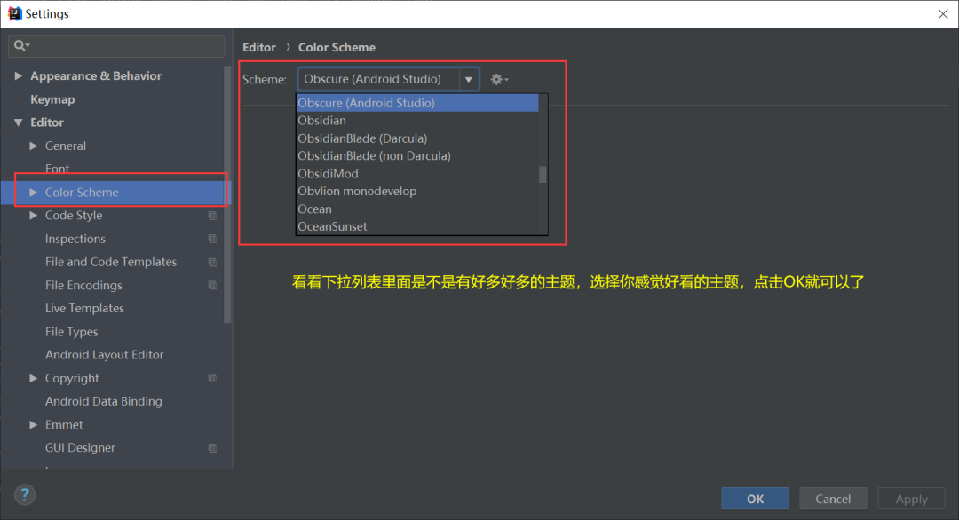Open the GUI Designer page
Screen dimensions: 959x520
click(x=80, y=448)
